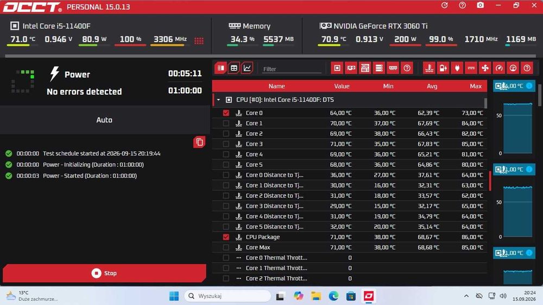Open Microsoft Edge from the taskbar
The width and height of the screenshot is (543, 305).
333,296
